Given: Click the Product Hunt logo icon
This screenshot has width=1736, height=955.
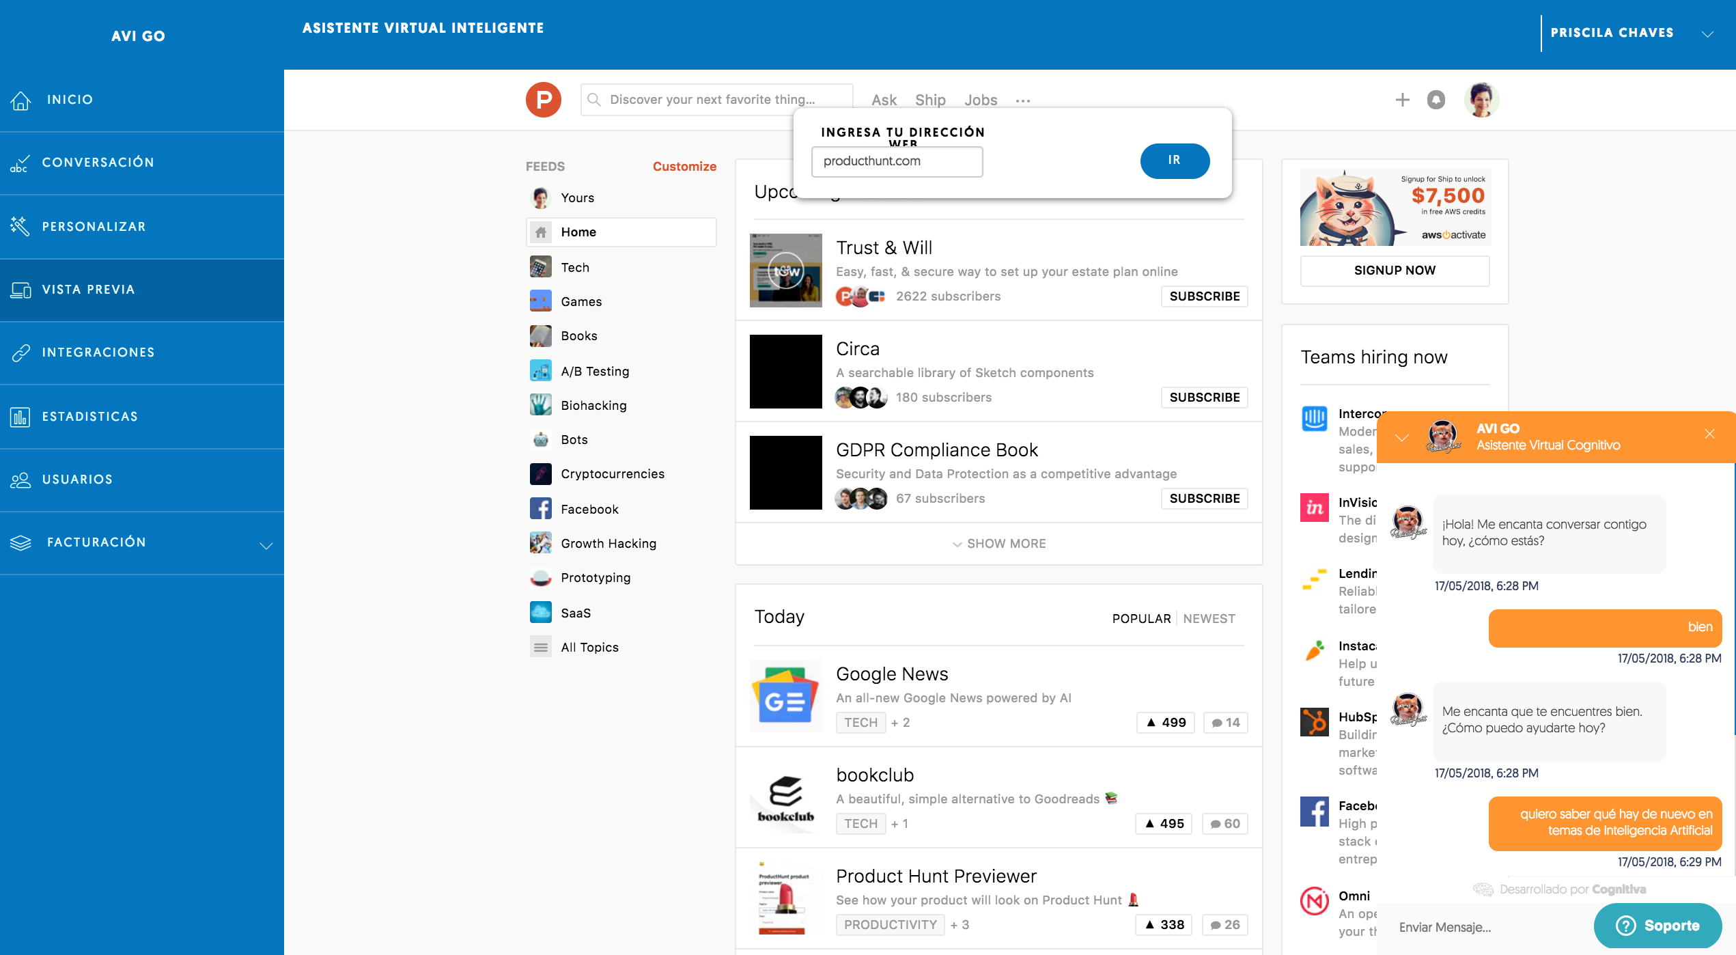Looking at the screenshot, I should click(543, 100).
